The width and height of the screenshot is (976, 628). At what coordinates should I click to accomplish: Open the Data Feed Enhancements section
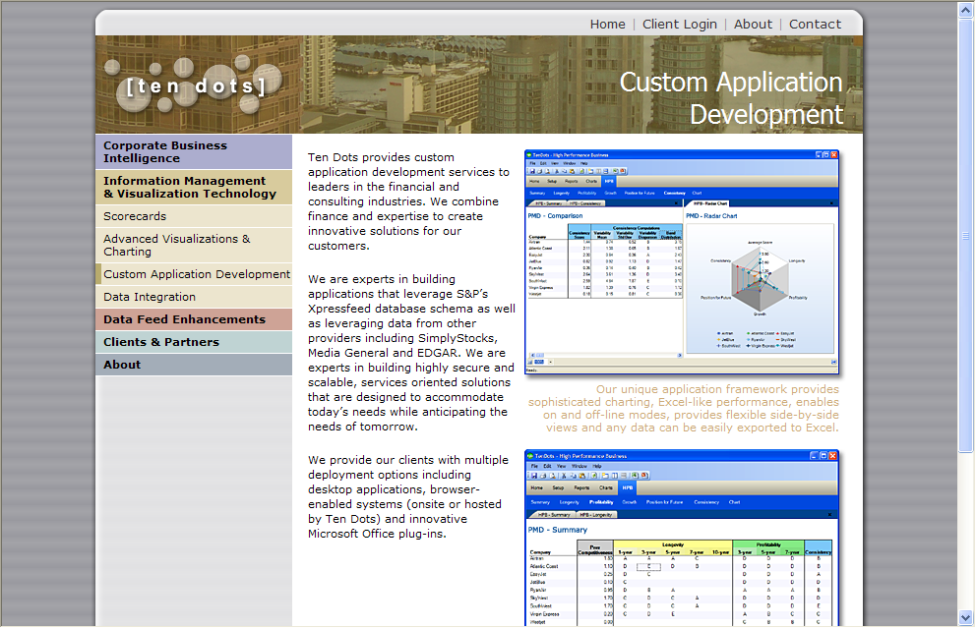click(184, 319)
